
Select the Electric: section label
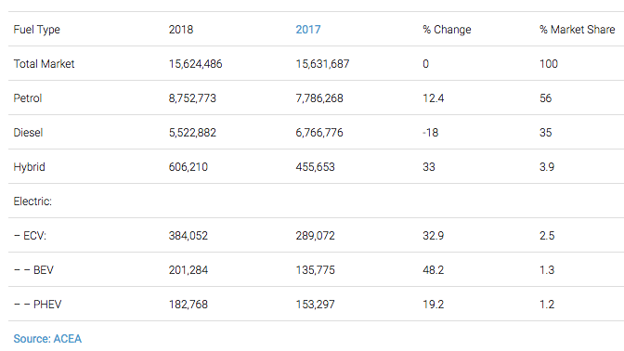coord(32,201)
